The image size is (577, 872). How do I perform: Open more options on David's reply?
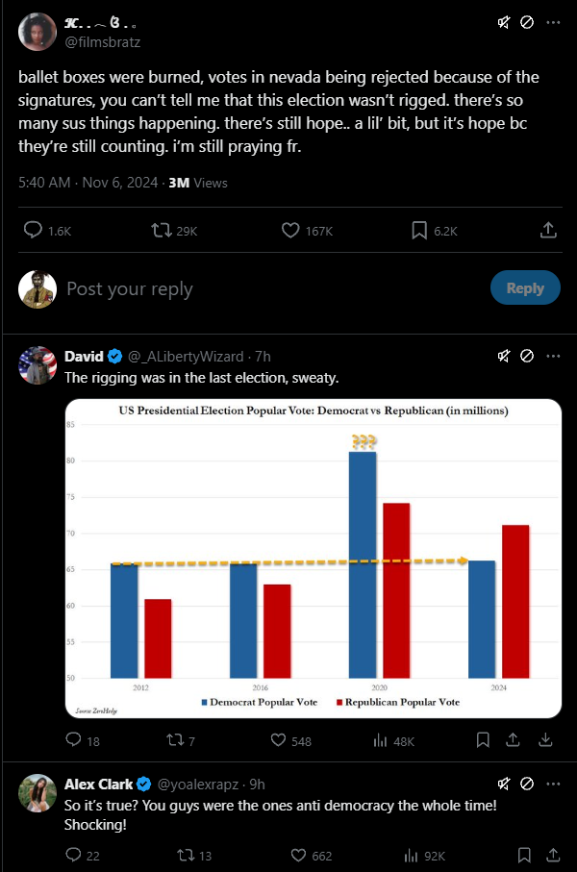click(x=553, y=357)
